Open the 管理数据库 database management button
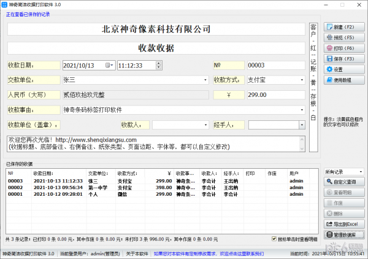368x259 pixels. [x=344, y=234]
